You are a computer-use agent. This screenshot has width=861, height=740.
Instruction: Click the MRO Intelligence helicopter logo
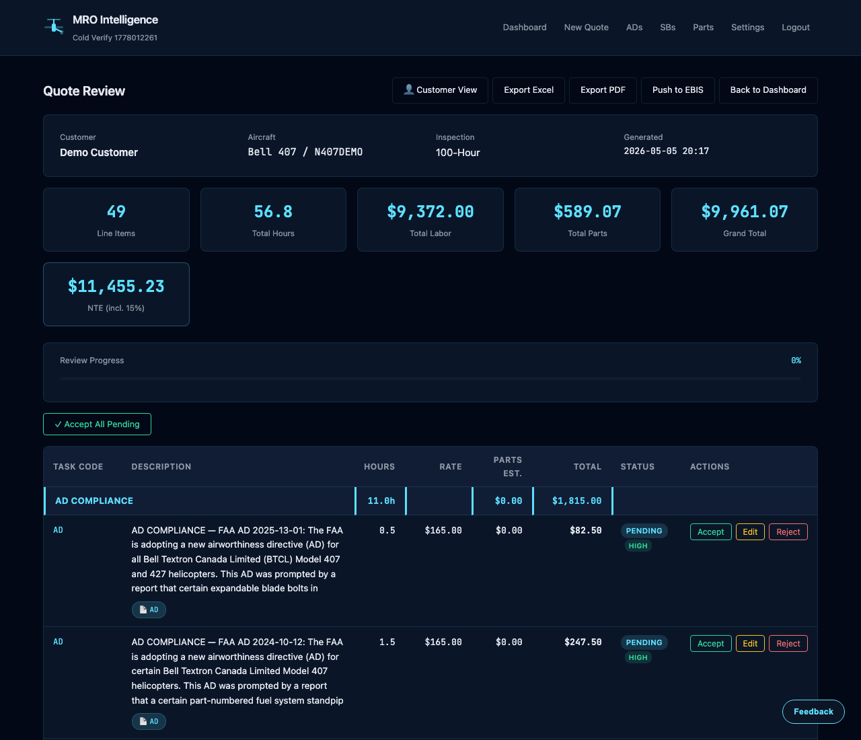[x=54, y=27]
